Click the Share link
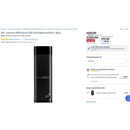The image size is (130, 130). (121, 29)
